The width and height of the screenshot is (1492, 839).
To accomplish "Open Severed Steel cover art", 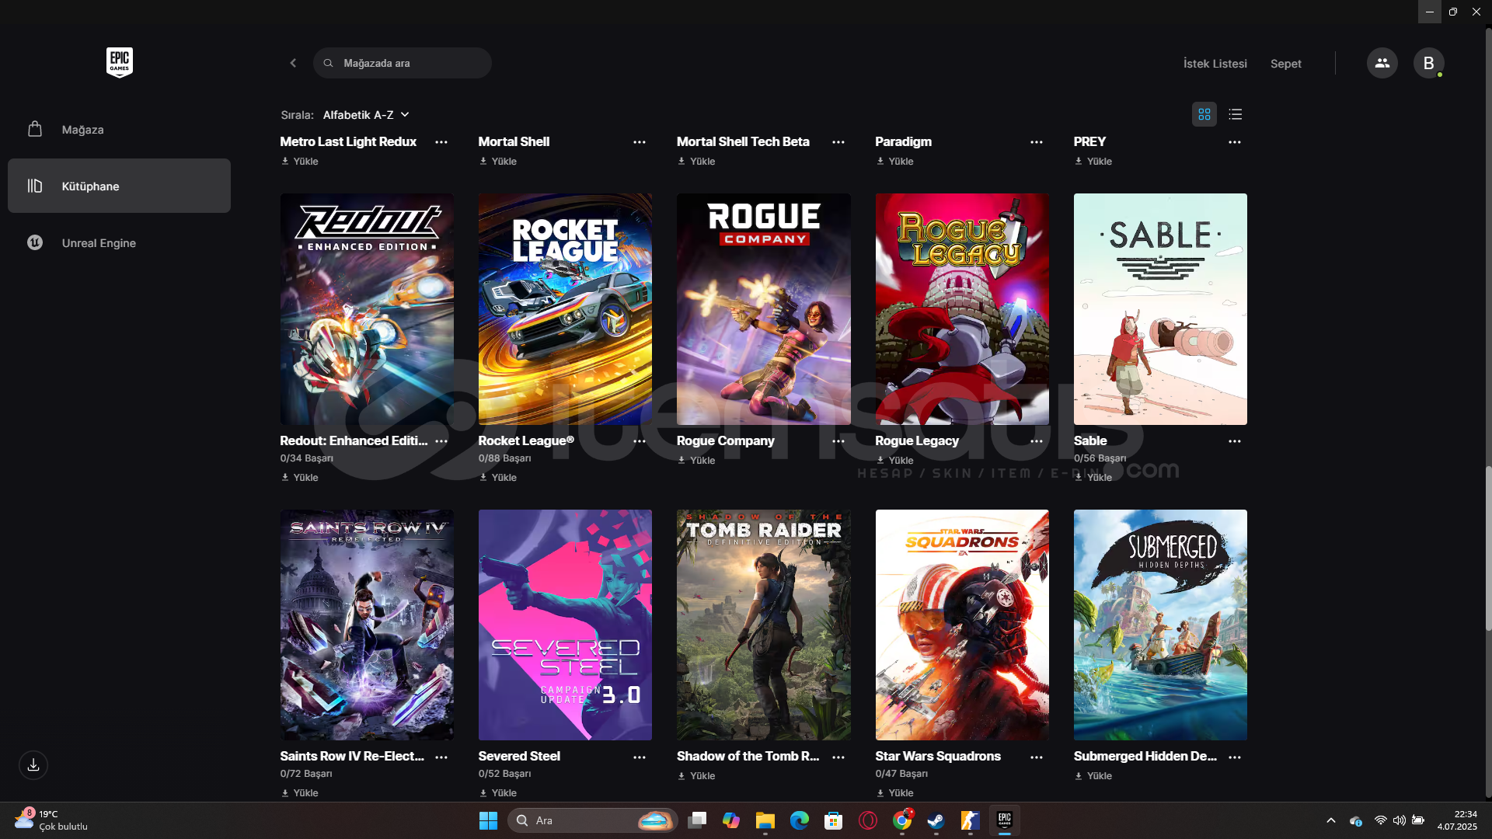I will point(565,625).
